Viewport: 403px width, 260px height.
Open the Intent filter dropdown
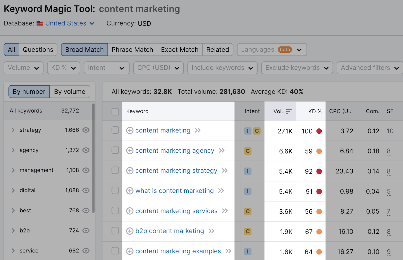[x=107, y=68]
